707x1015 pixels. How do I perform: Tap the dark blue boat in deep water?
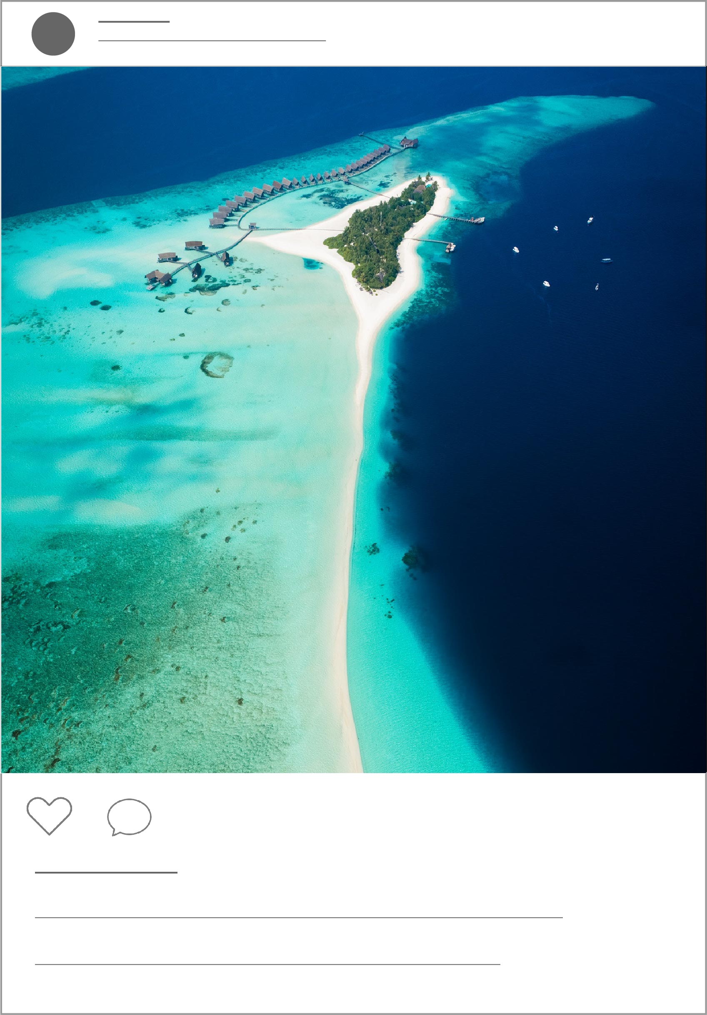607,260
